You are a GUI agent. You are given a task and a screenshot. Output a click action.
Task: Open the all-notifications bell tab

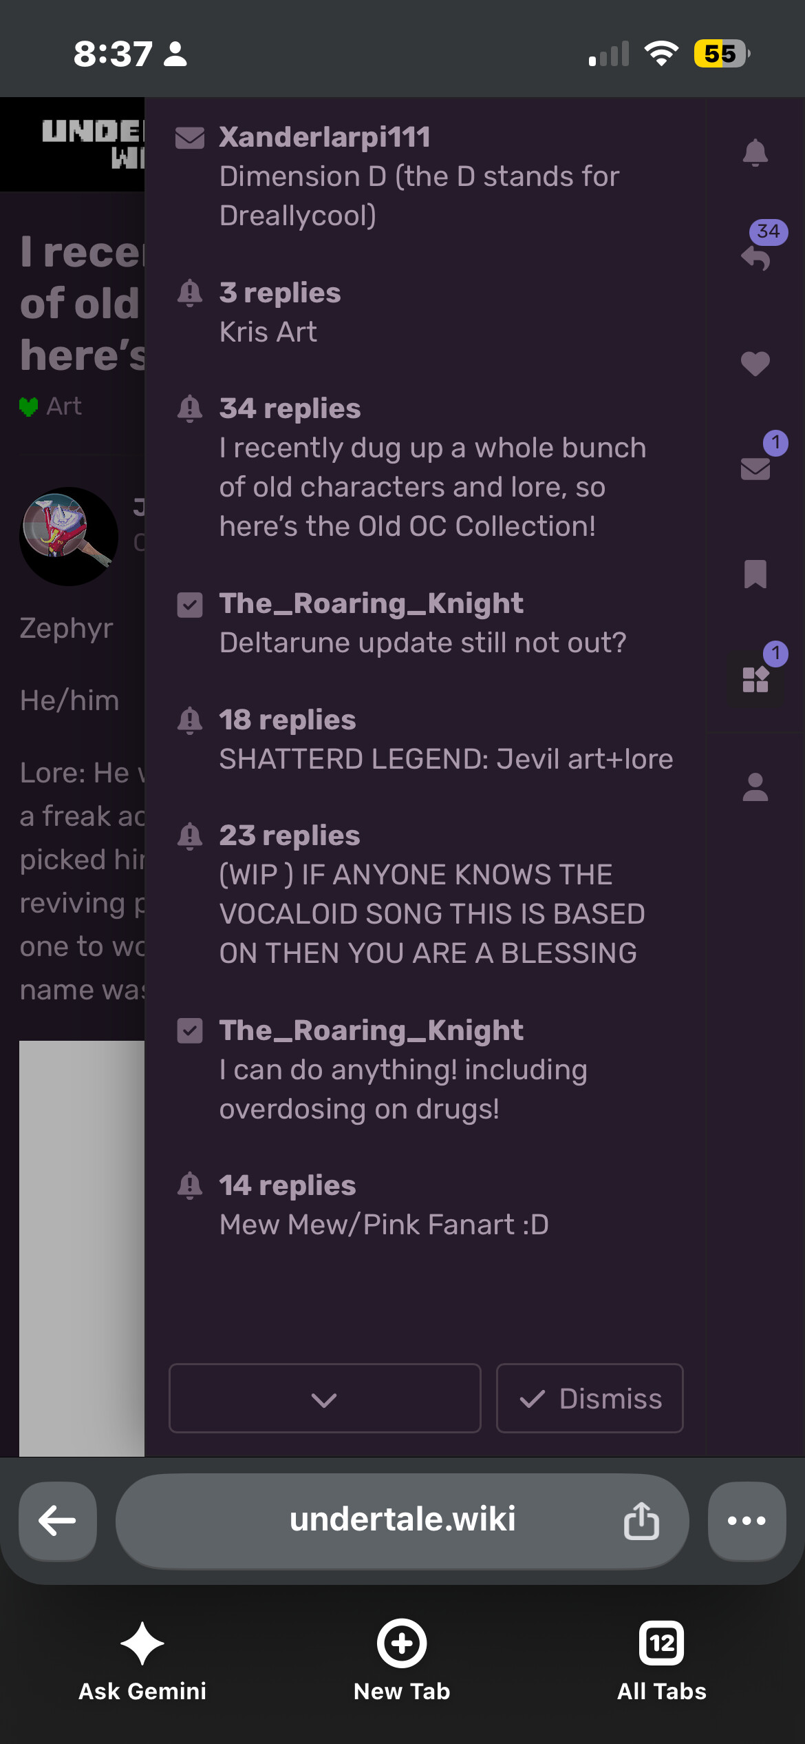pyautogui.click(x=755, y=153)
